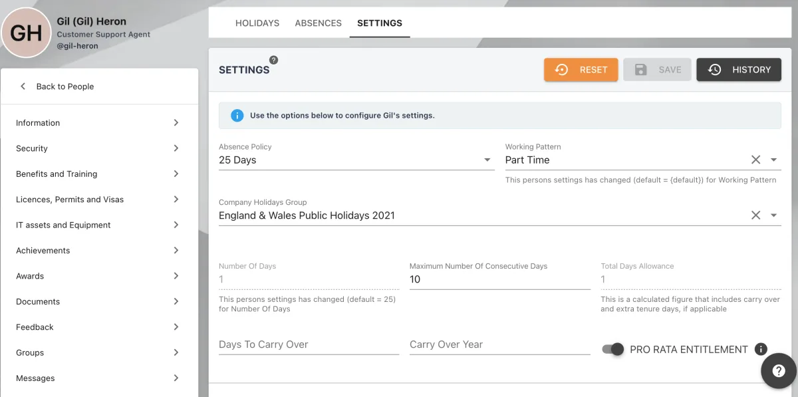Click the help question mark beside Settings heading
798x397 pixels.
[x=273, y=60]
